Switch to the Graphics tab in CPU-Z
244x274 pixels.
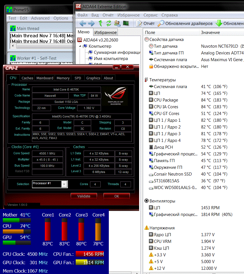tap(93, 78)
